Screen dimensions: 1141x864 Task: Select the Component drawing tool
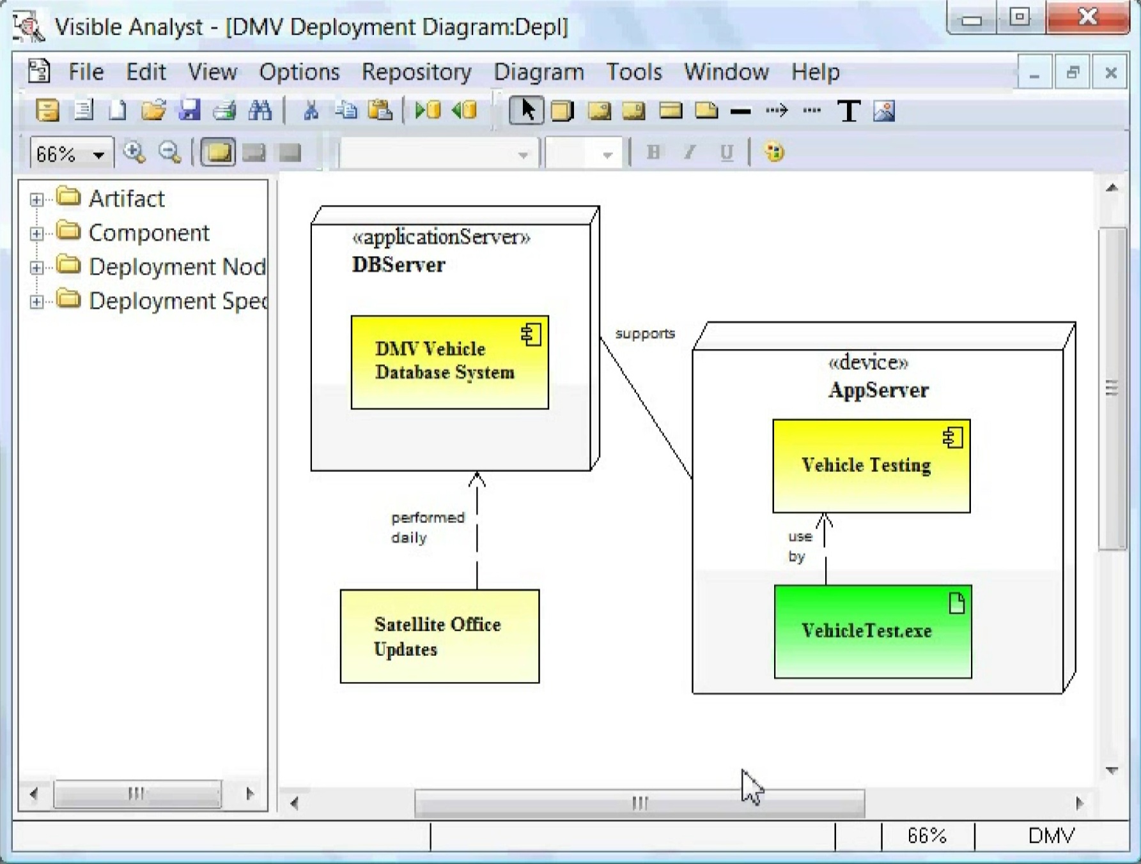[x=598, y=110]
